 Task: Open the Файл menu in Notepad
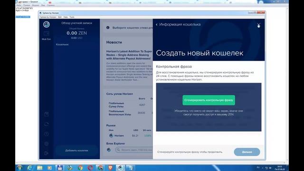click(19, 5)
